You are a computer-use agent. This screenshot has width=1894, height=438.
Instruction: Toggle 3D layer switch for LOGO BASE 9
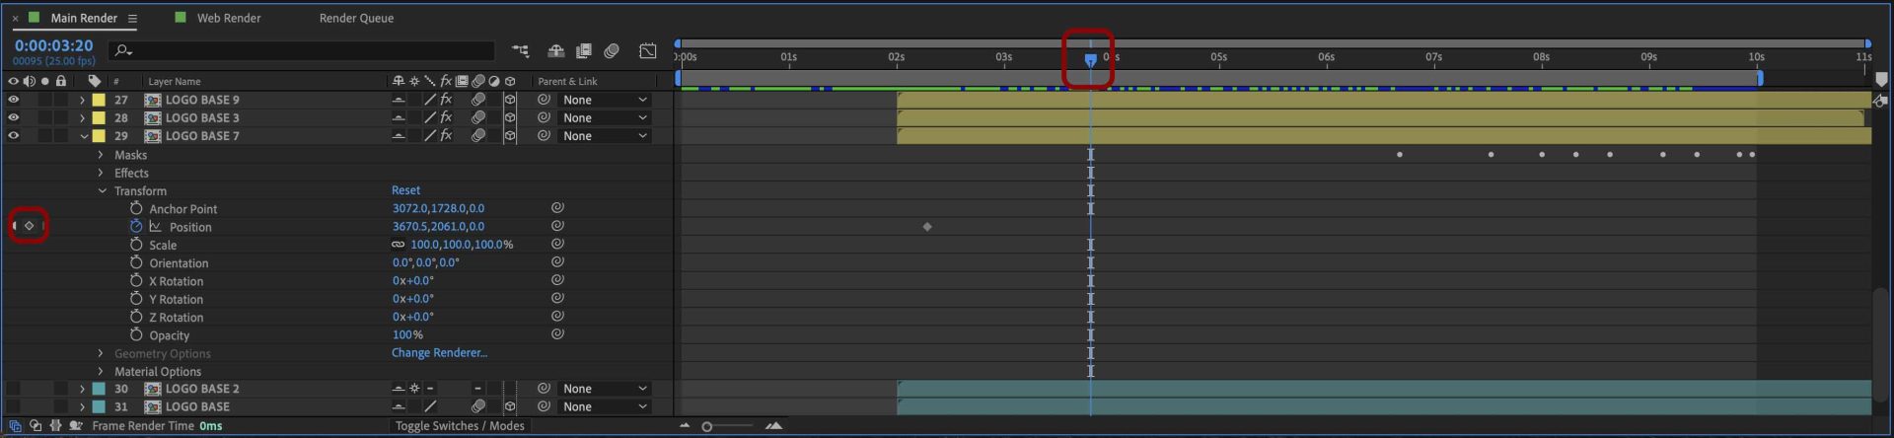(x=510, y=100)
